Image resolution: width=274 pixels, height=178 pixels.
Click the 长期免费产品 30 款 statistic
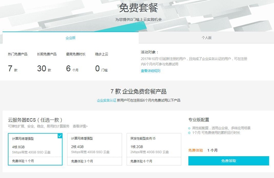(47, 62)
